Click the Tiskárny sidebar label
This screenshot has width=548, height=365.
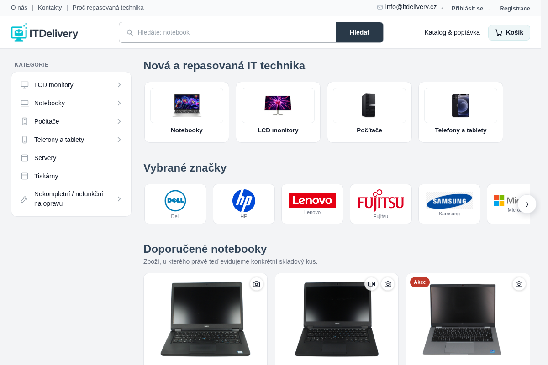46,176
